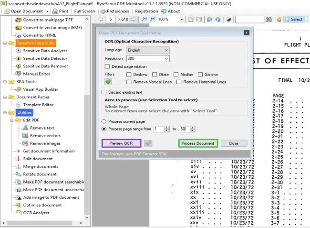
Task: Select Remove vectors utility
Action: [x=45, y=136]
